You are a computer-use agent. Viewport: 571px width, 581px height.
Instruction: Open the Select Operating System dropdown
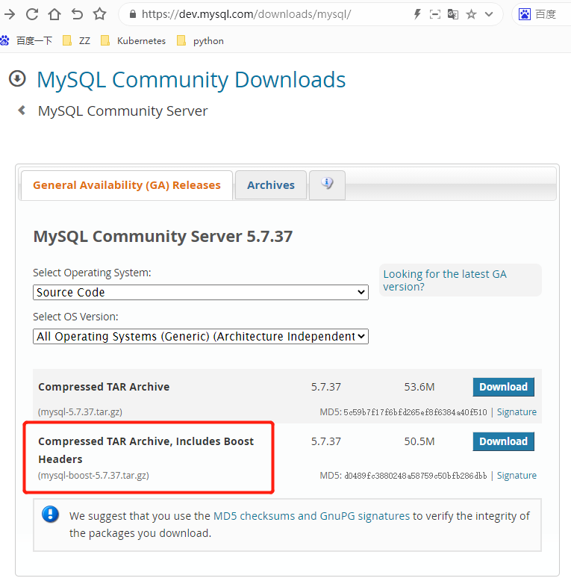pos(201,292)
